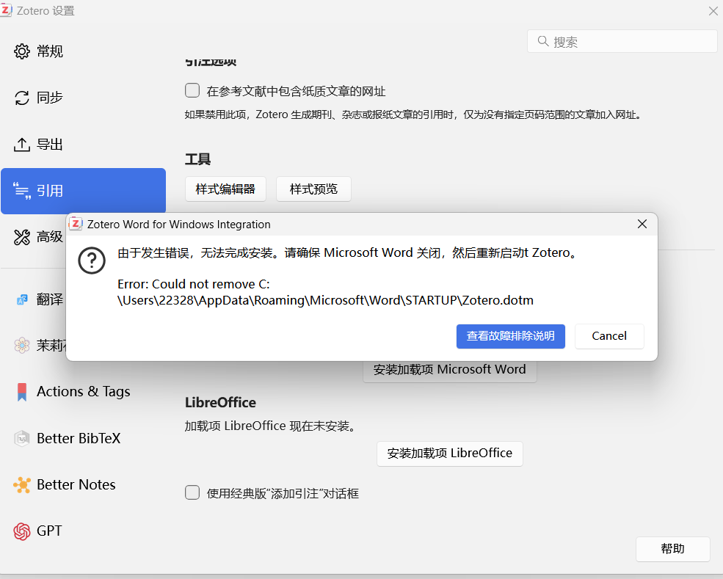Screen dimensions: 723x579
Task: Open the 高级 settings pane
Action: tap(33, 237)
